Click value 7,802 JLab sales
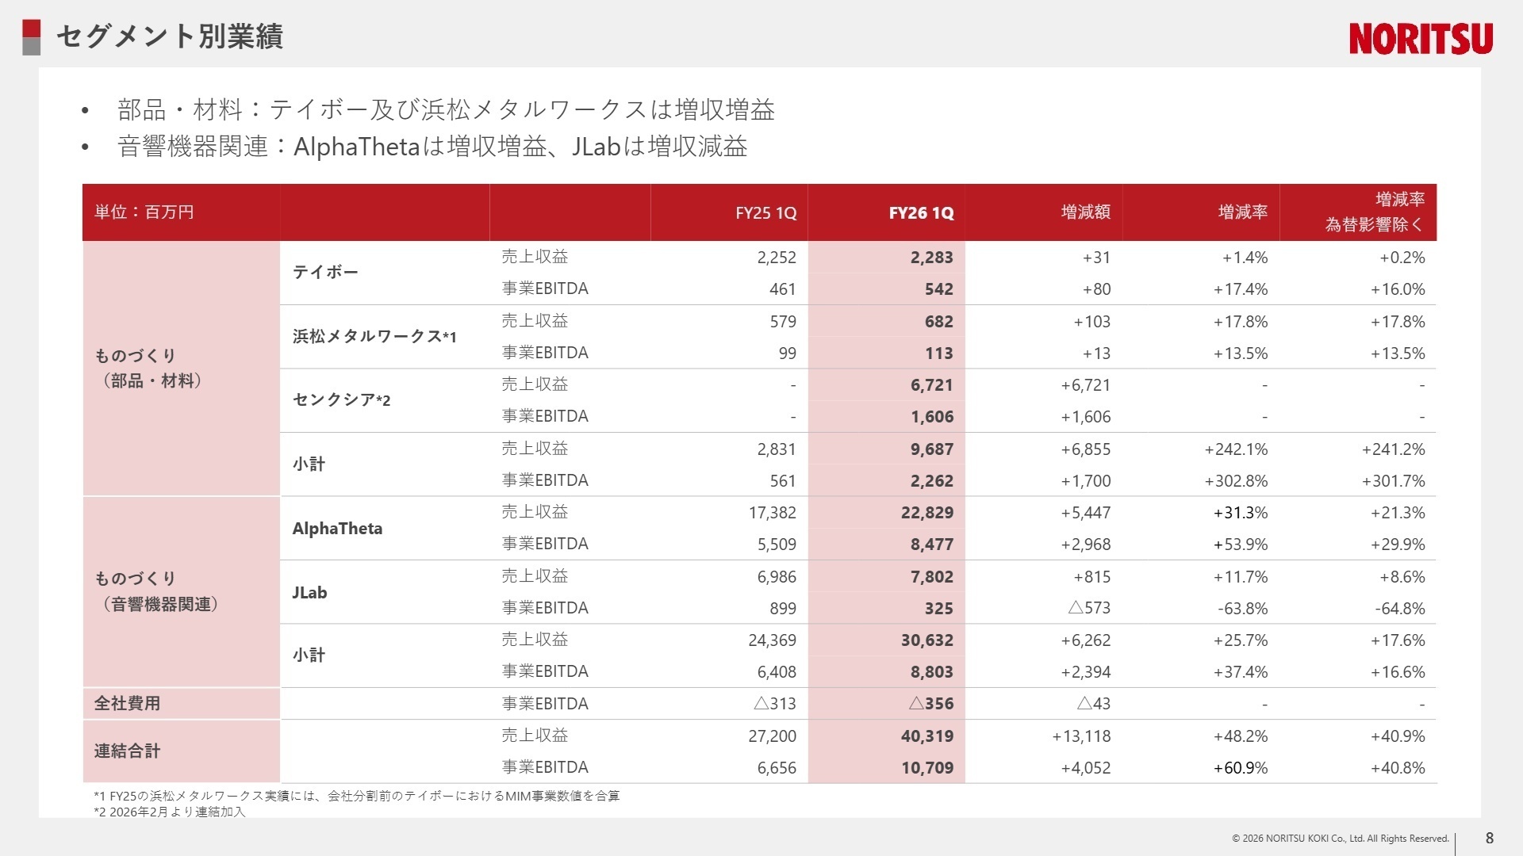 (931, 577)
